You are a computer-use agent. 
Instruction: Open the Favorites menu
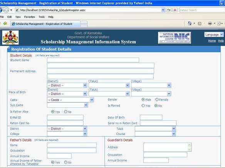click(x=30, y=17)
